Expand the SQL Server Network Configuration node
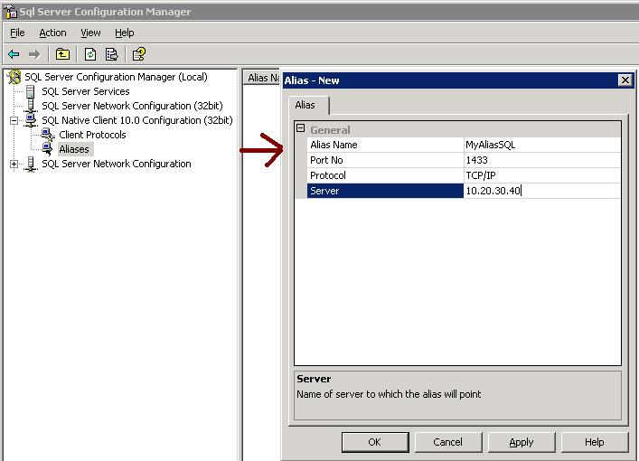The width and height of the screenshot is (639, 461). click(x=14, y=164)
